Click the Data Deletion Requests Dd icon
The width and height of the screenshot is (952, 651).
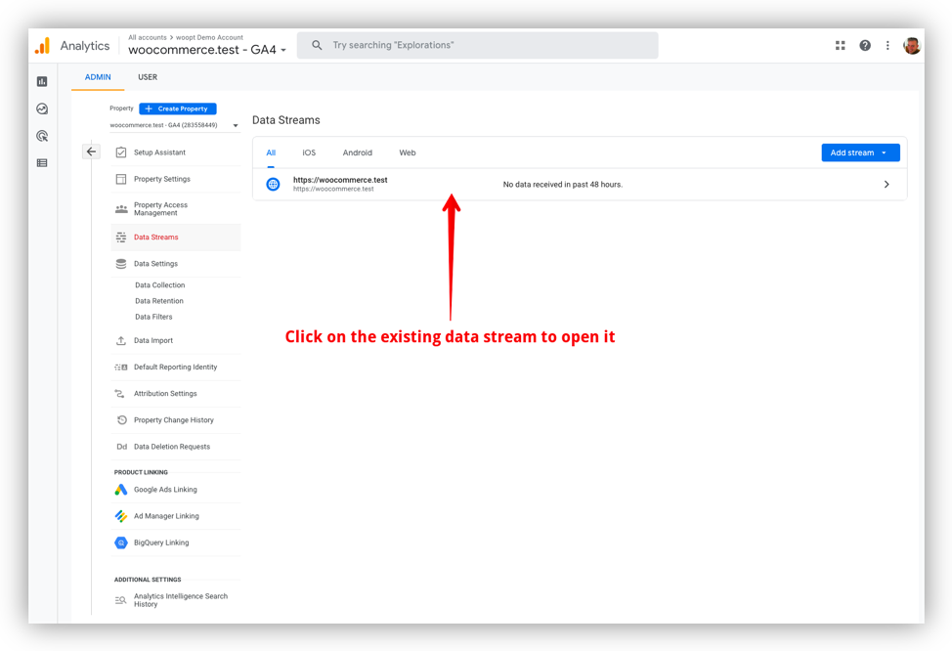click(x=121, y=447)
